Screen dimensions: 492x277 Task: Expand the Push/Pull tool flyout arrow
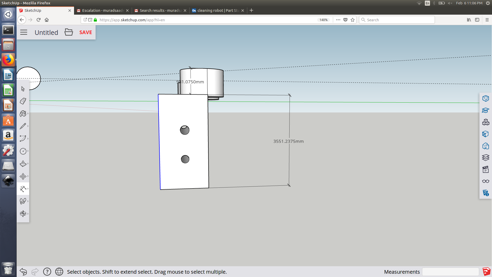click(x=28, y=164)
